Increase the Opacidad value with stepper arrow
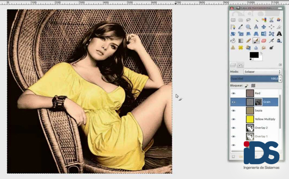The height and width of the screenshot is (179, 289). point(280,77)
